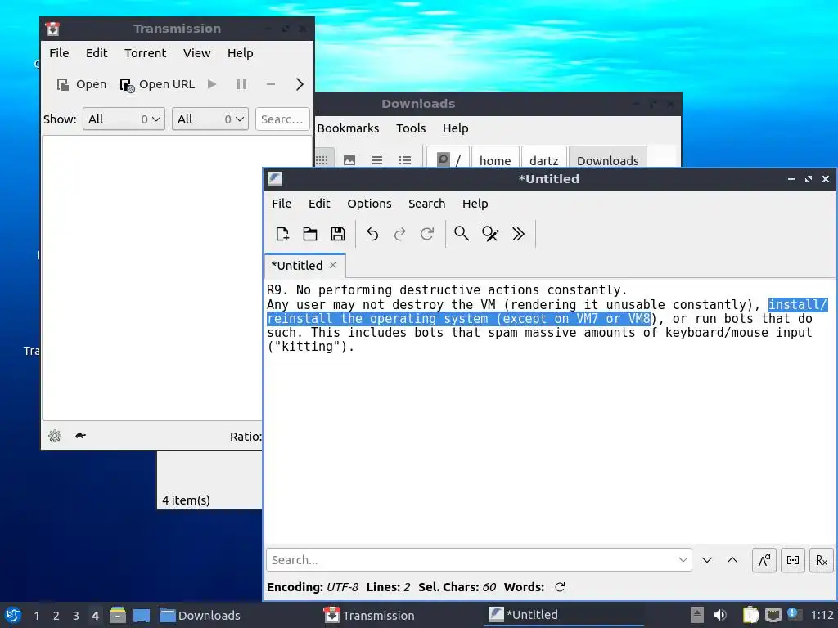Screen dimensions: 838x628
Task: Open clipboard manager tray icon
Action: pos(750,615)
